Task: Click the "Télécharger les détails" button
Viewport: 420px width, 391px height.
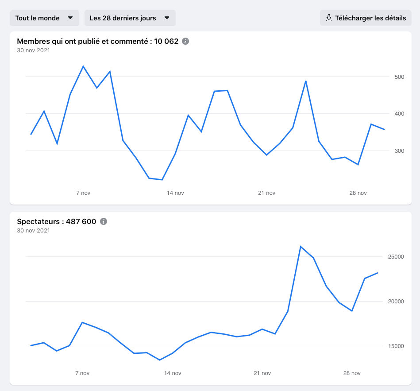Action: point(366,18)
